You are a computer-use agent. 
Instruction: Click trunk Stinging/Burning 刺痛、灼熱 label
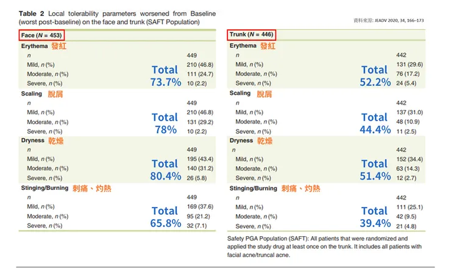[x=274, y=189]
